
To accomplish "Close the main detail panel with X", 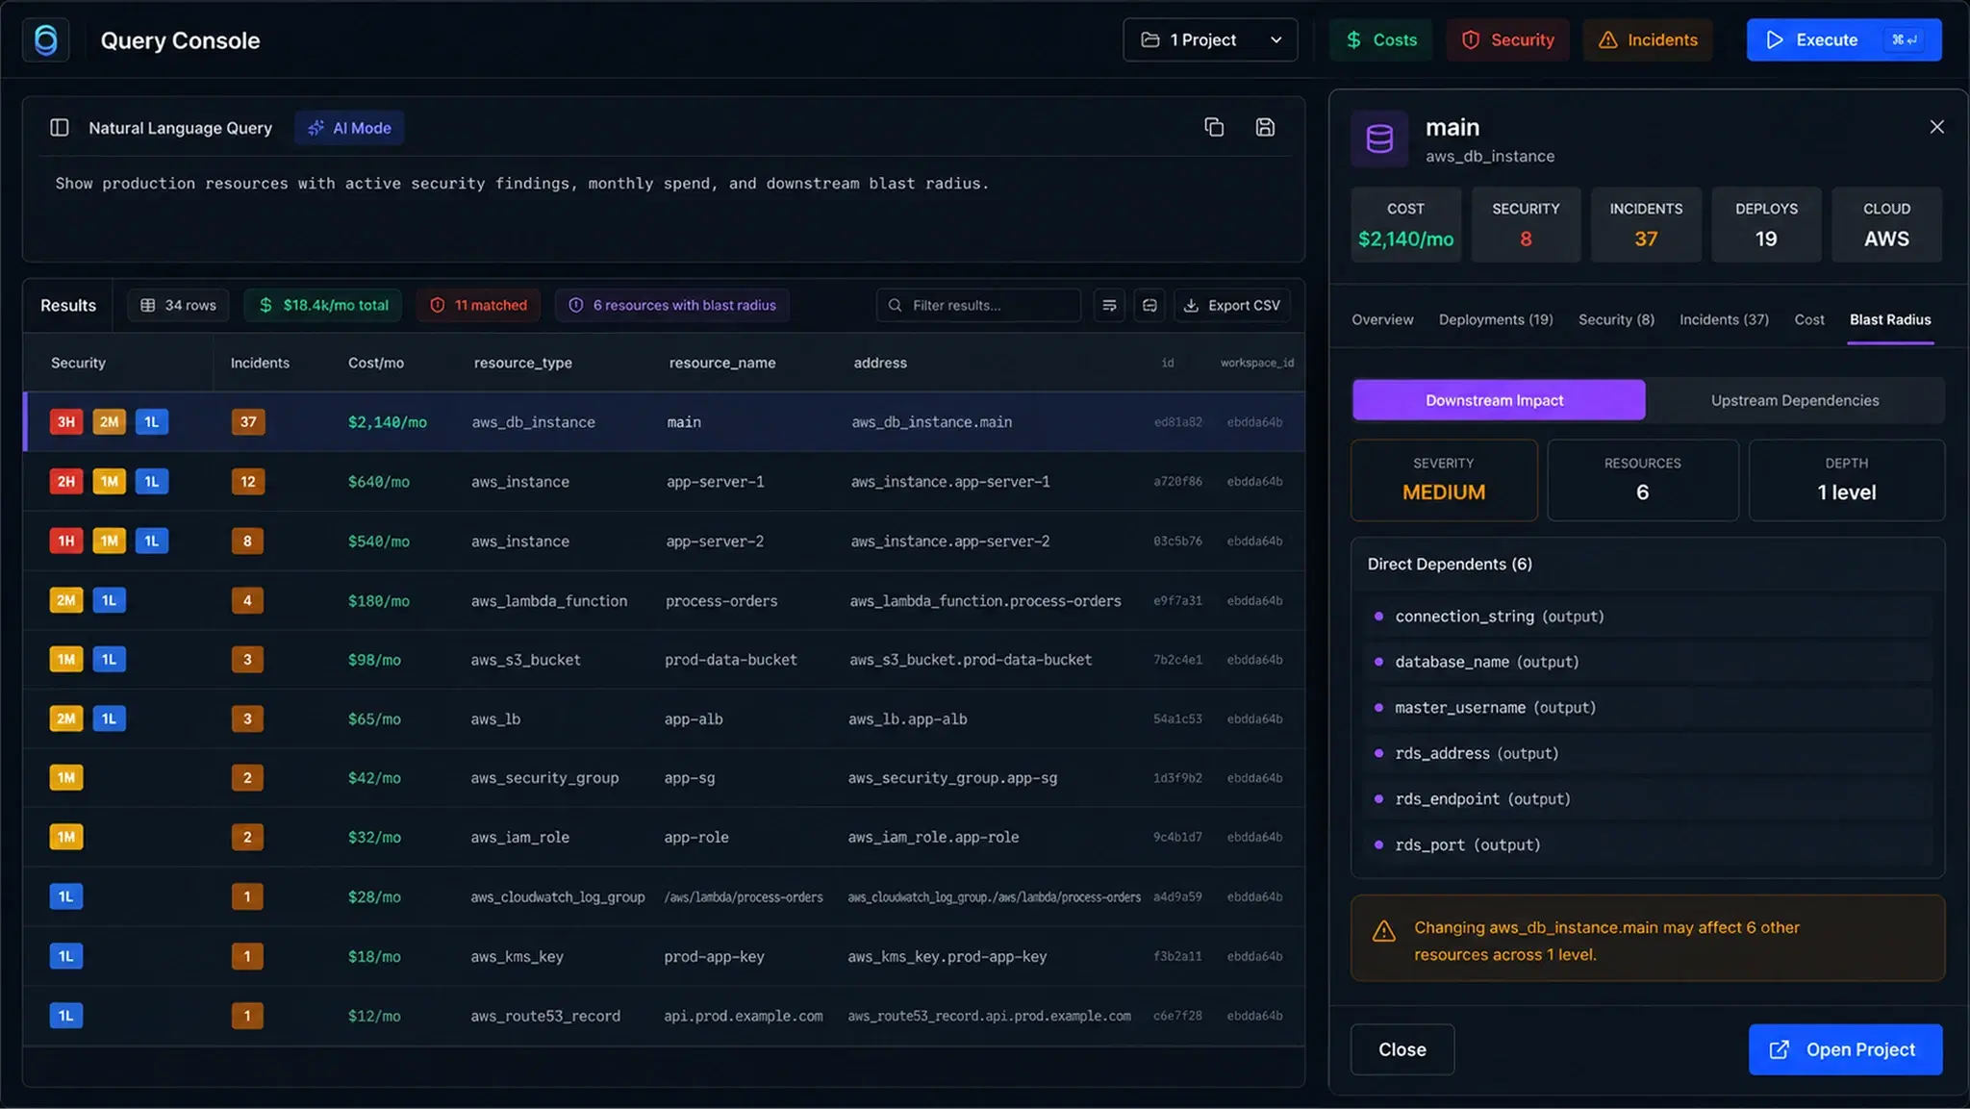I will point(1937,127).
